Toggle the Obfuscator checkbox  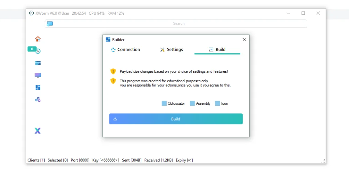(164, 103)
